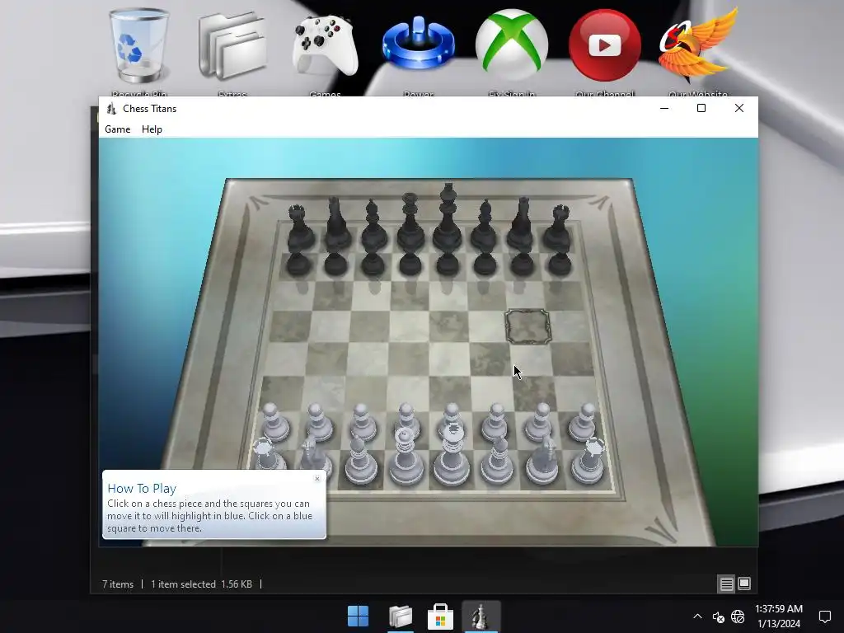Image resolution: width=844 pixels, height=633 pixels.
Task: Select white pawn on the a-file
Action: tap(275, 423)
